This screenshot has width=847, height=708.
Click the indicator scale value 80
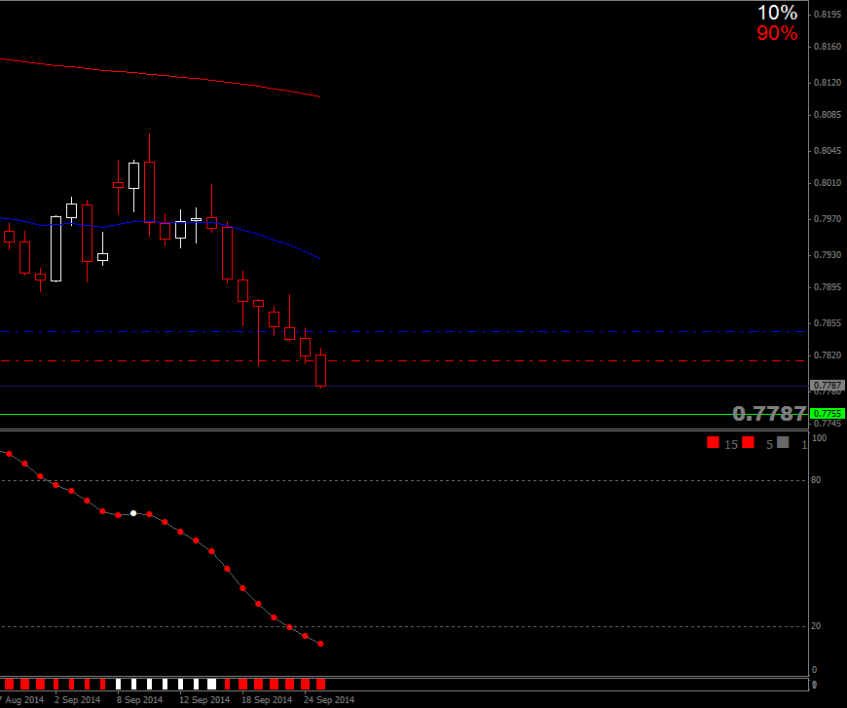point(816,480)
